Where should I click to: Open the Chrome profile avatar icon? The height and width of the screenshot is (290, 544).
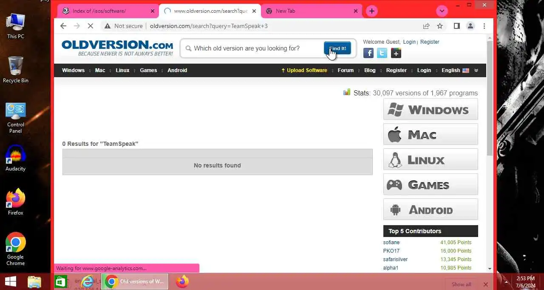470,26
